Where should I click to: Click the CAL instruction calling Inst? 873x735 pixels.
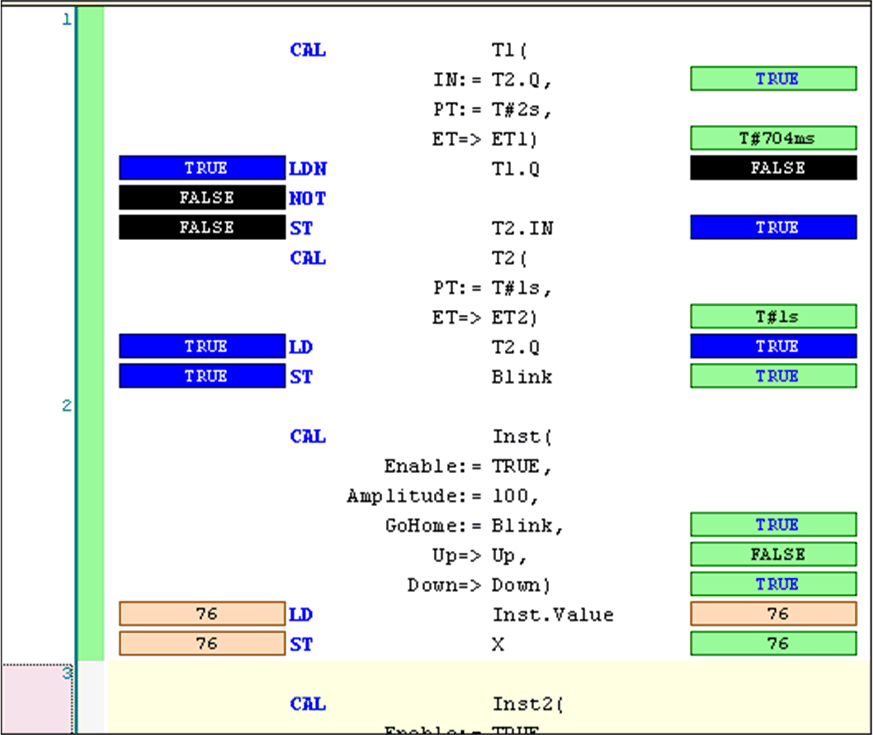[x=307, y=436]
